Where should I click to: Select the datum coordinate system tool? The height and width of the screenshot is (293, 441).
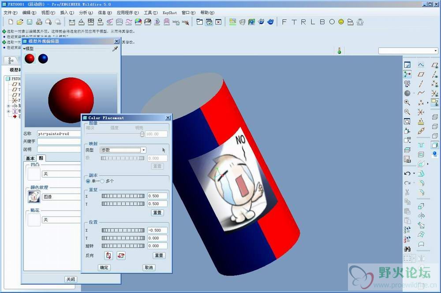click(x=421, y=112)
